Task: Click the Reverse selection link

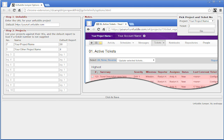Action: (x=112, y=60)
